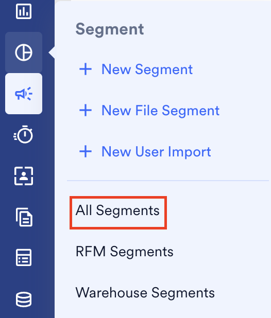Viewport: 271px width, 318px height.
Task: Create a New Segment
Action: click(147, 69)
